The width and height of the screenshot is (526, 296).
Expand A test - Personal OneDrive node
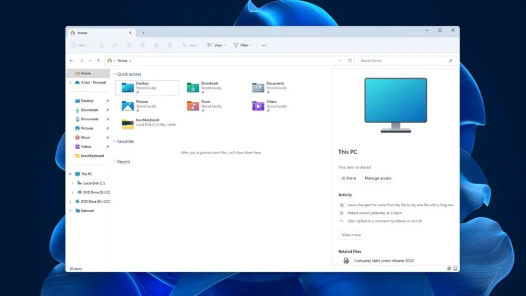click(70, 83)
